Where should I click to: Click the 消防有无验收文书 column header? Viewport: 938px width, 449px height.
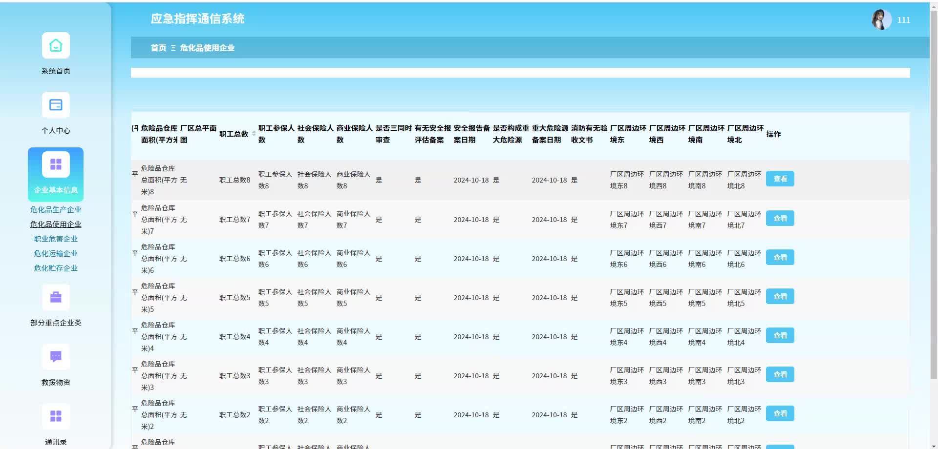pos(589,134)
